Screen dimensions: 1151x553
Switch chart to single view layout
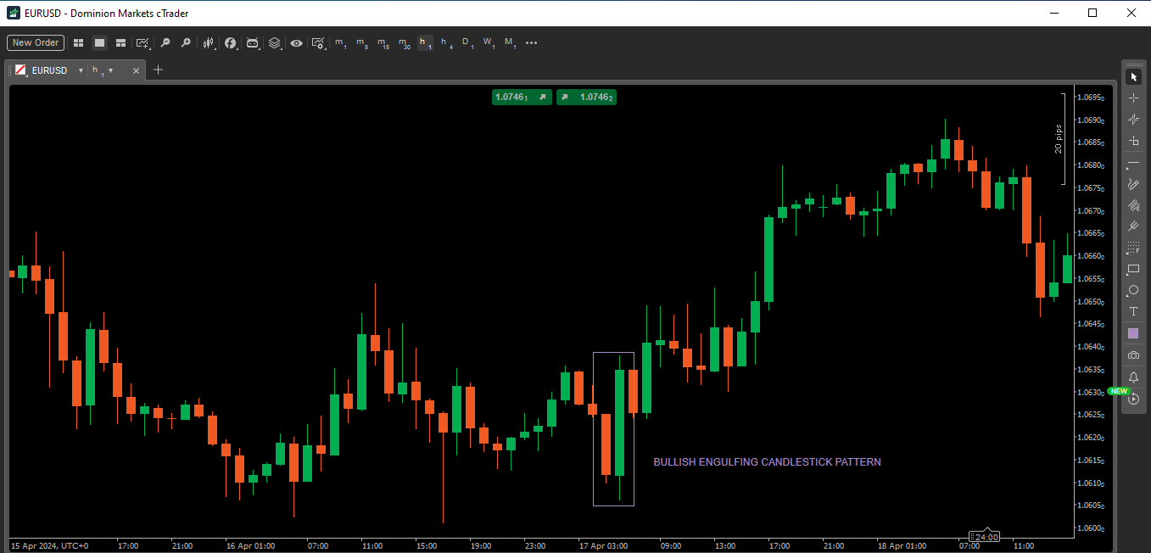pyautogui.click(x=99, y=43)
